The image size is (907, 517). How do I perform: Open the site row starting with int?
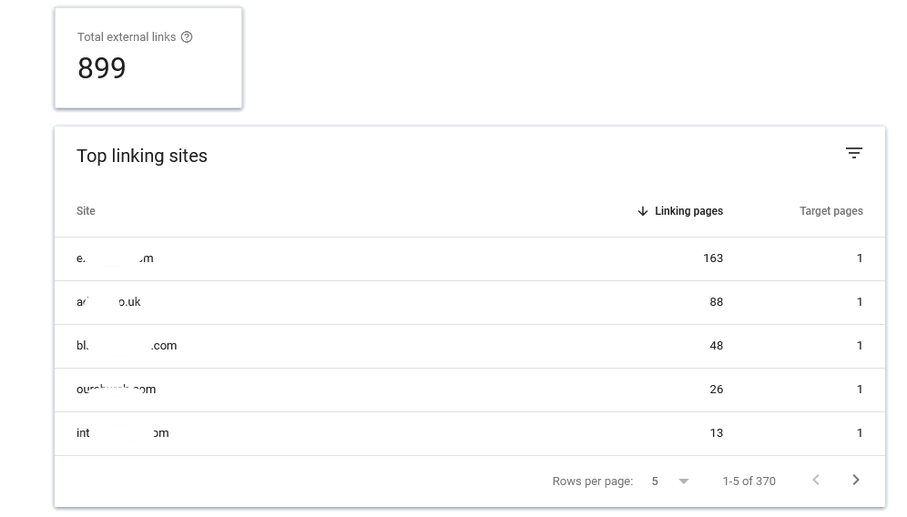(x=470, y=434)
